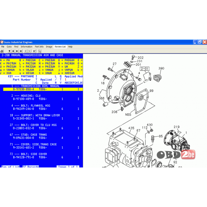The image size is (207, 207).
Task: Select part number 8-94249-246-0
Action: coord(23,109)
